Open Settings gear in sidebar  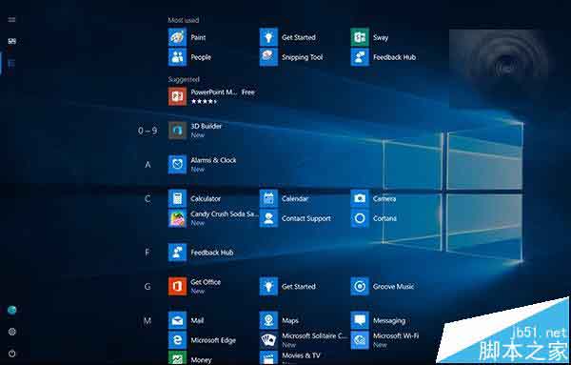tap(12, 332)
